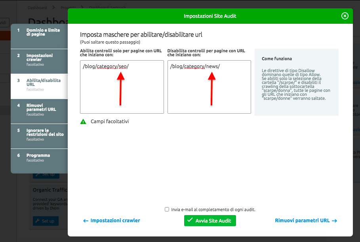Click the allow URL field containing /blog/category/seo/
Viewport: 360px width, 242px height.
122,87
